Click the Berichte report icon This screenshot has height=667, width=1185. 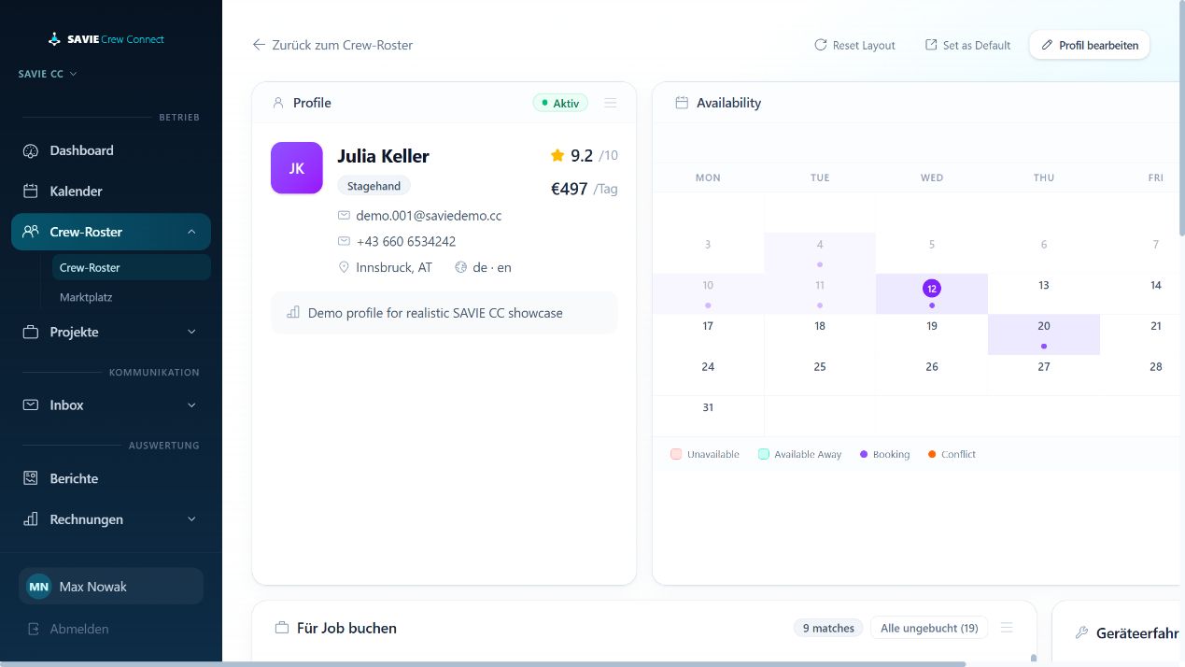(31, 478)
